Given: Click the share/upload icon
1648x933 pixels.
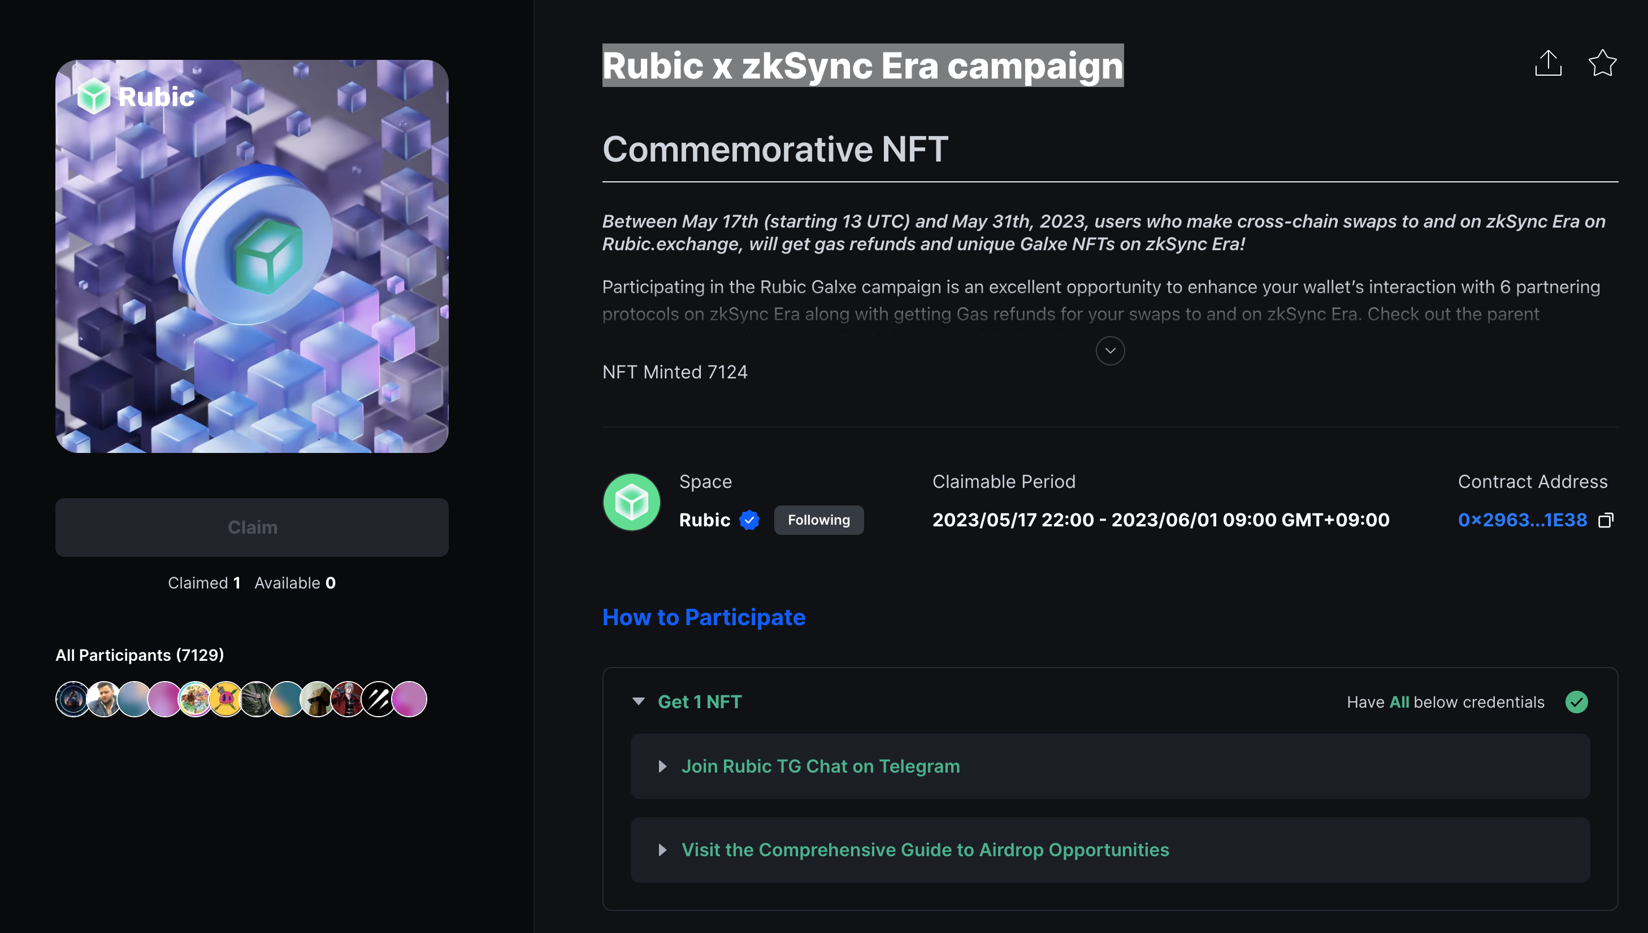Looking at the screenshot, I should pos(1548,63).
